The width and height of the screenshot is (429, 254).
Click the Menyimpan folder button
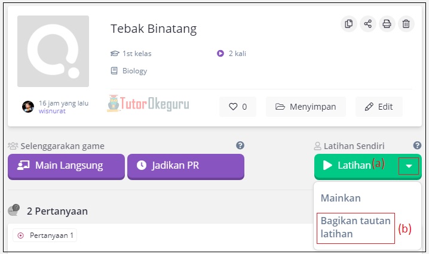(x=305, y=107)
